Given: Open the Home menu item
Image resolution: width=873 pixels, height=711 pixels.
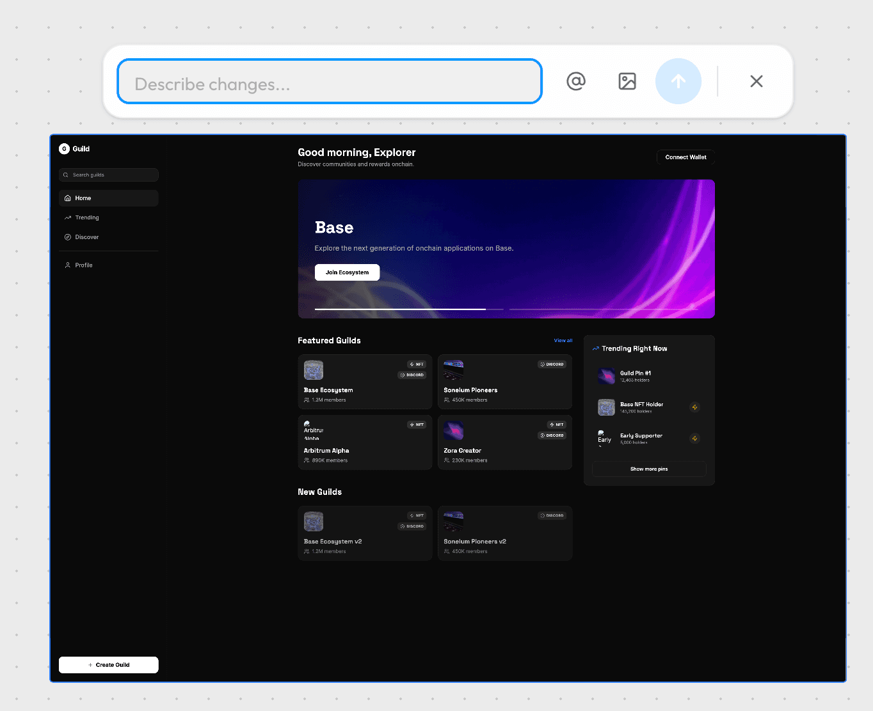Looking at the screenshot, I should pos(108,198).
